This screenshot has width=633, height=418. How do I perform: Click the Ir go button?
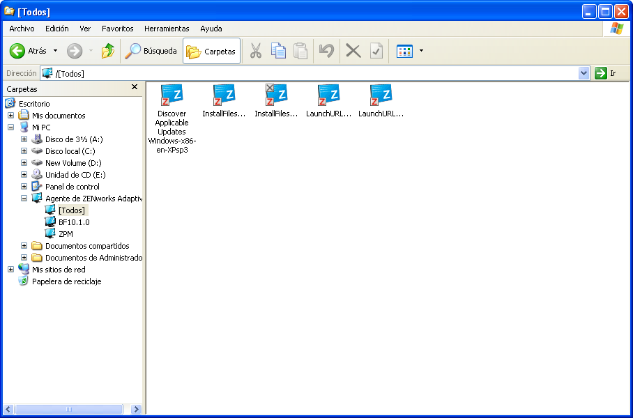click(x=605, y=73)
